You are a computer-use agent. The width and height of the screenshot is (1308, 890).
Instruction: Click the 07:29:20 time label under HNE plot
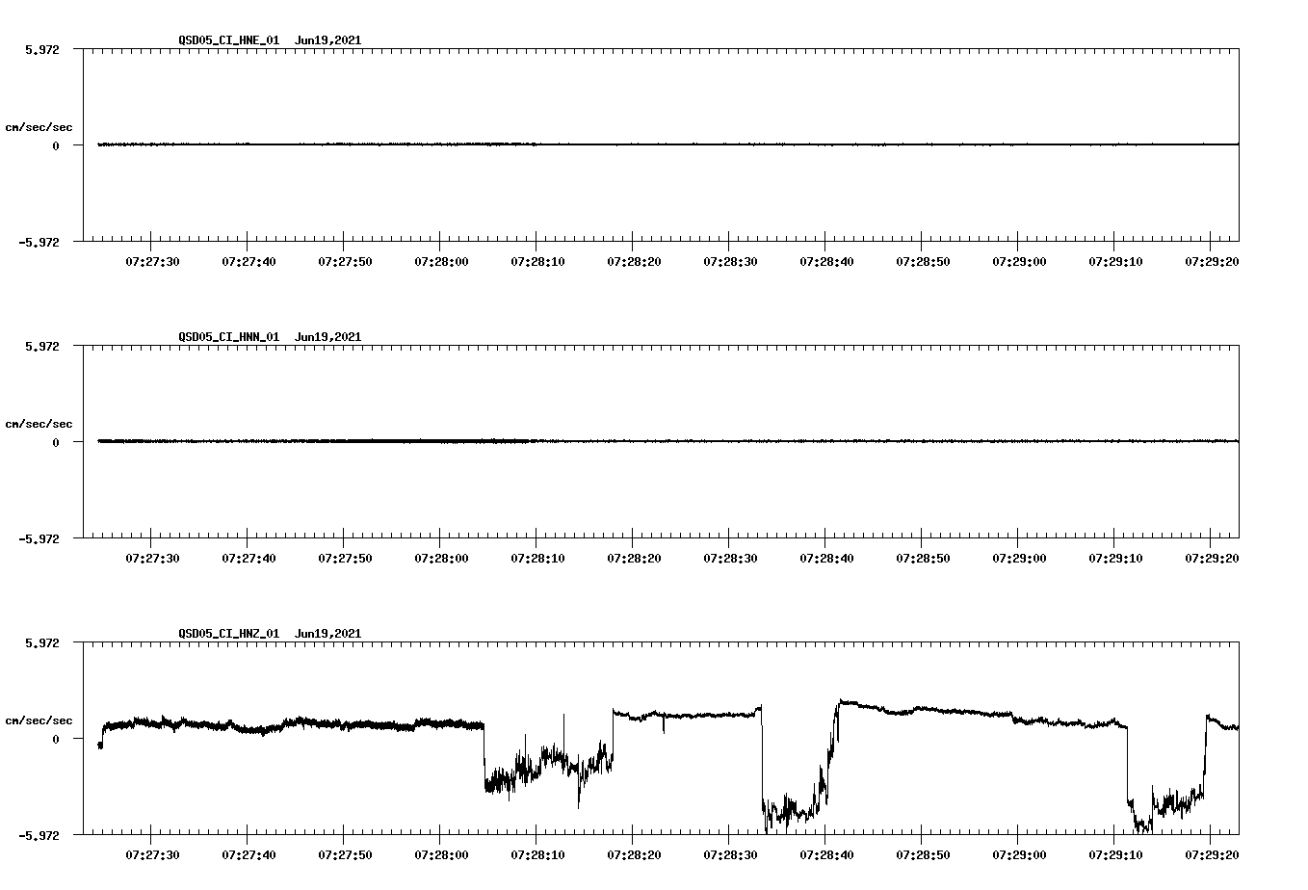point(1212,261)
